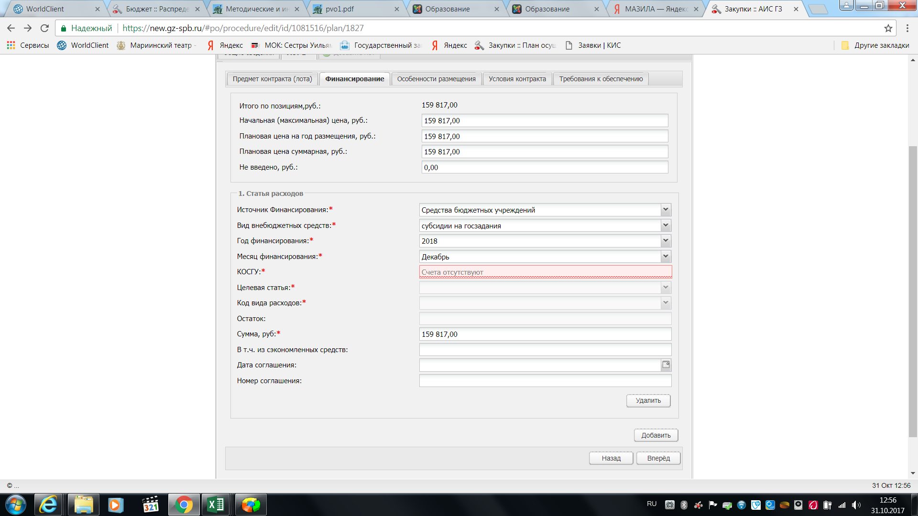
Task: Click in the Номер соглашения input field
Action: pyautogui.click(x=545, y=381)
